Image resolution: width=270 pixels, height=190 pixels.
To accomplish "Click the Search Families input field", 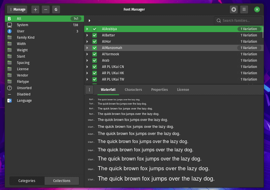I will (240, 21).
